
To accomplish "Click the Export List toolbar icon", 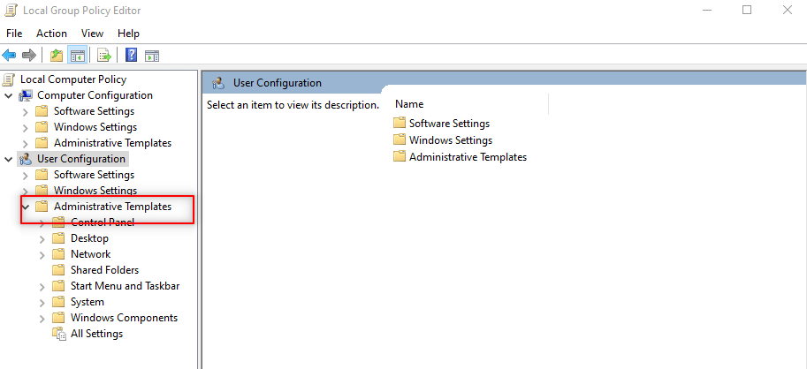I will pos(104,56).
